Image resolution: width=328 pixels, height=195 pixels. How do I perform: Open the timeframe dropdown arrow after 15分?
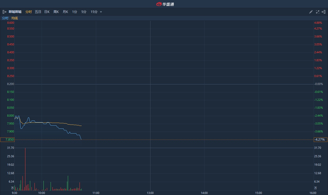[x=101, y=12]
